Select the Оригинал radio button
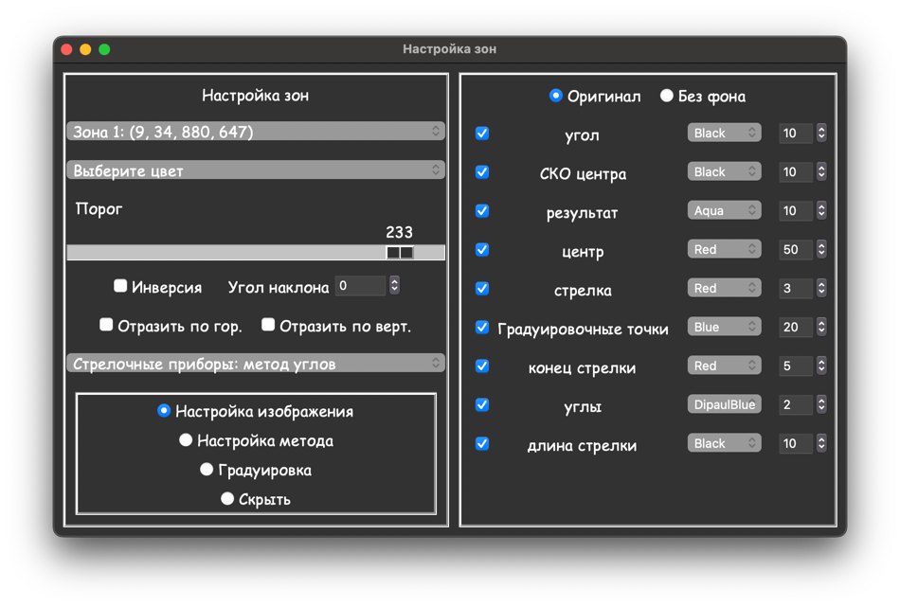Image resolution: width=900 pixels, height=607 pixels. click(556, 96)
